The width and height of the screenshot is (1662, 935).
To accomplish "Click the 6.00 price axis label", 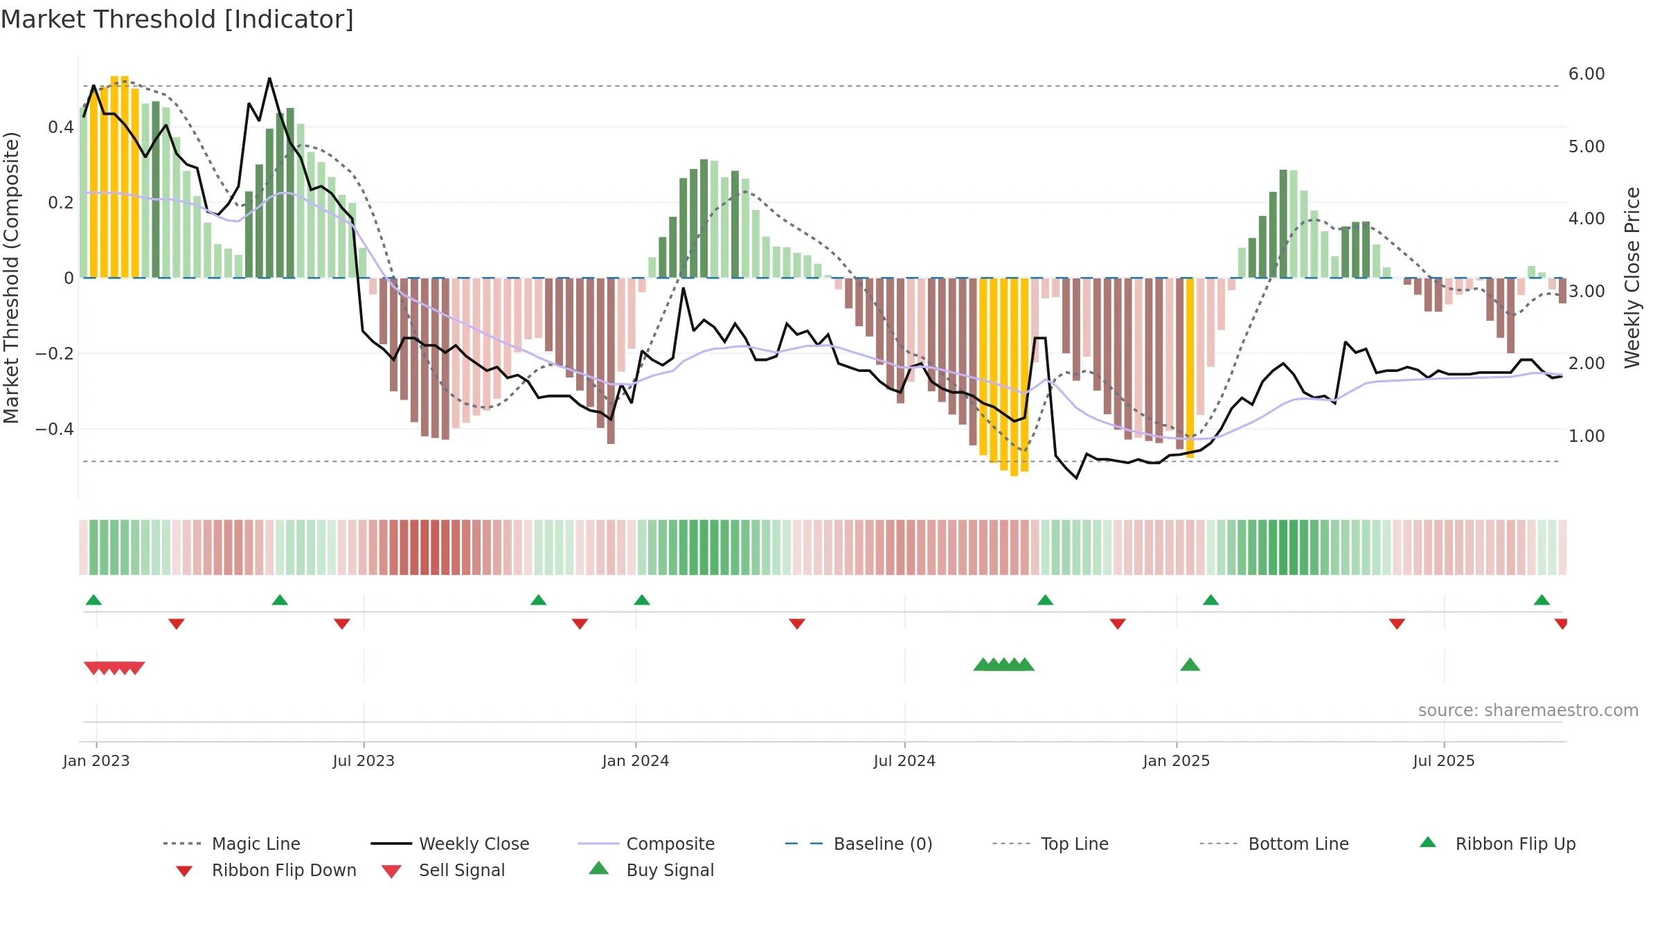I will click(x=1587, y=74).
